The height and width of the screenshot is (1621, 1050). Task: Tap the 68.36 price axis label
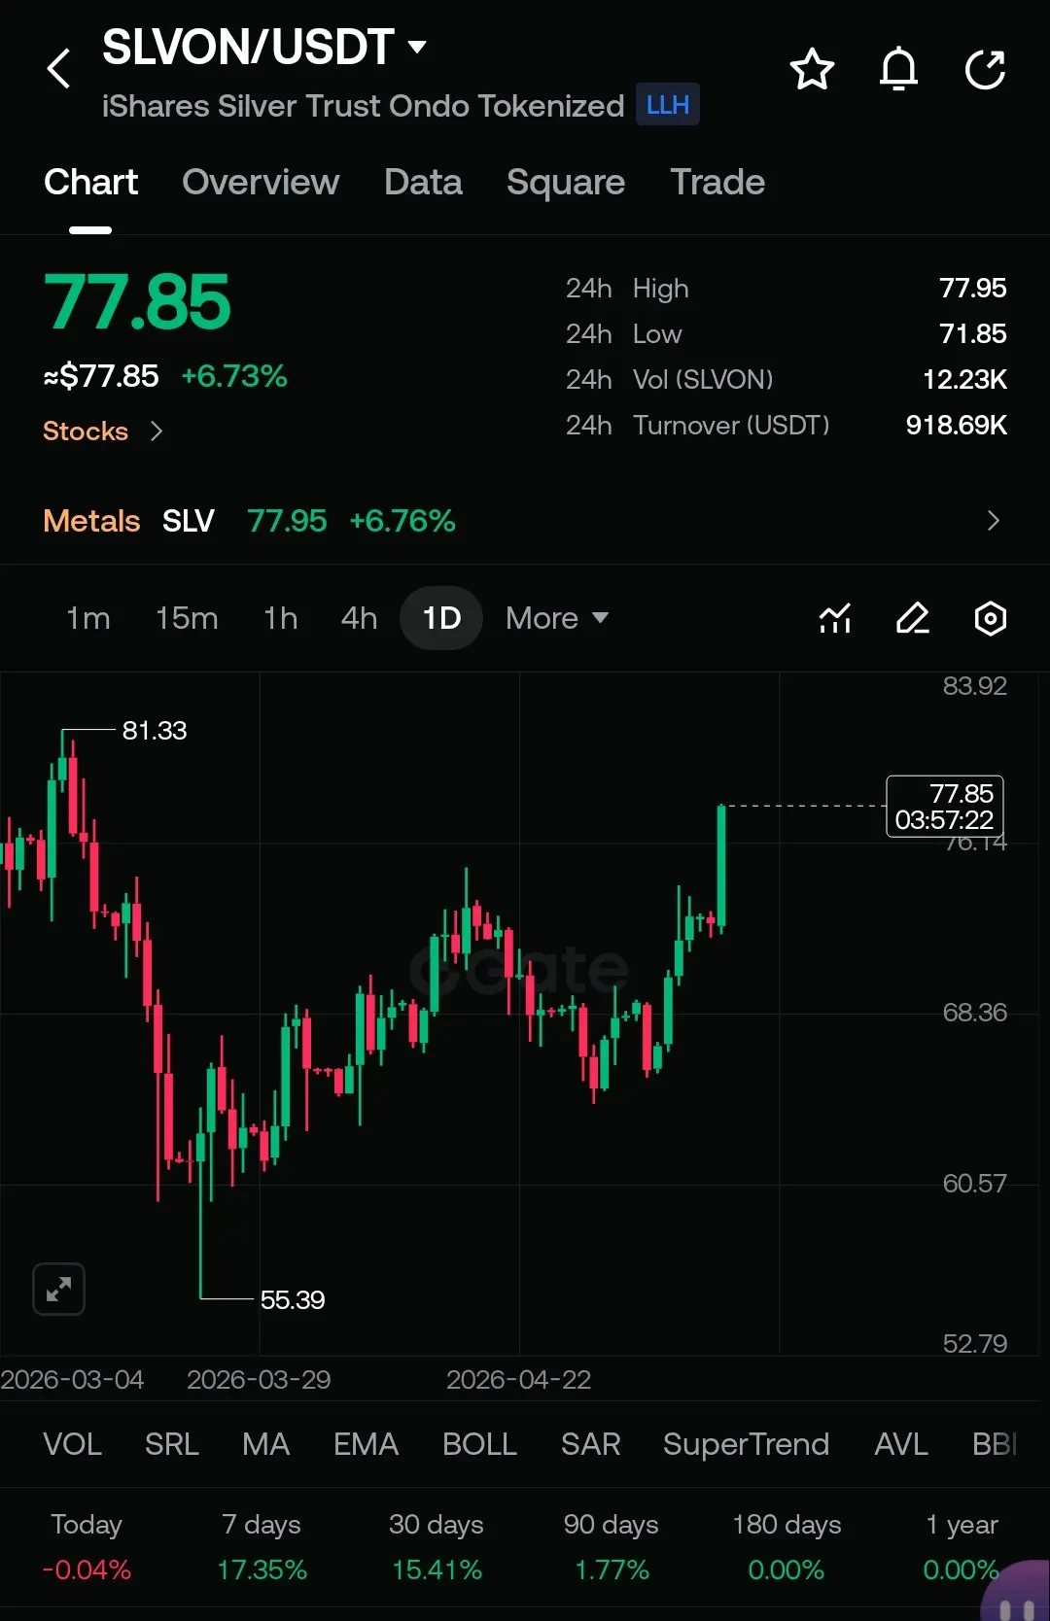pyautogui.click(x=974, y=1013)
